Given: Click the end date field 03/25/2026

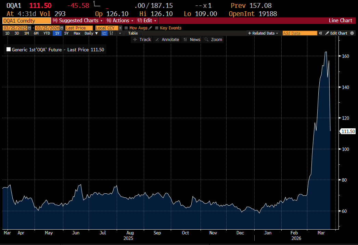Looking at the screenshot, I should [x=48, y=28].
